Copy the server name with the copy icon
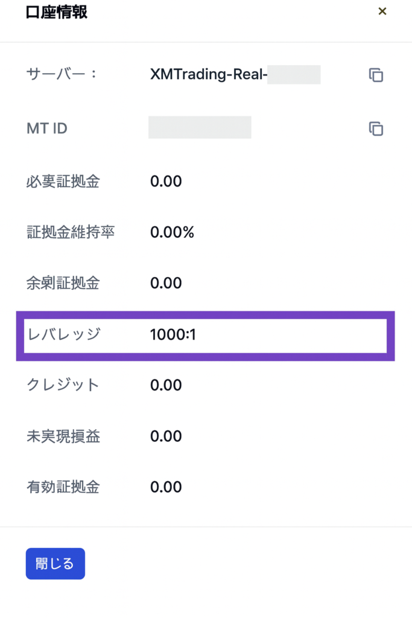412x618 pixels. click(x=376, y=75)
